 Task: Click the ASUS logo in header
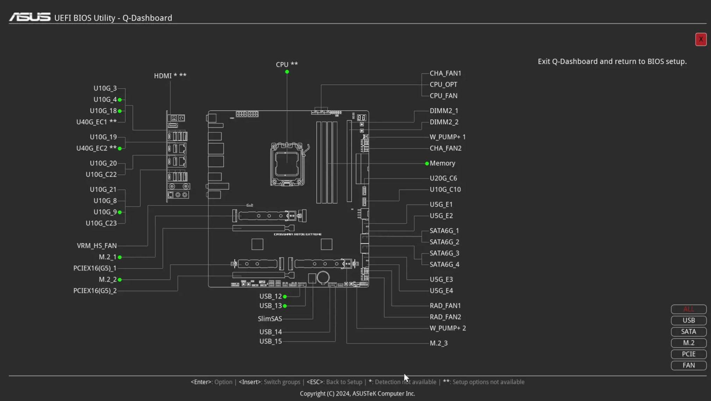[x=30, y=17]
